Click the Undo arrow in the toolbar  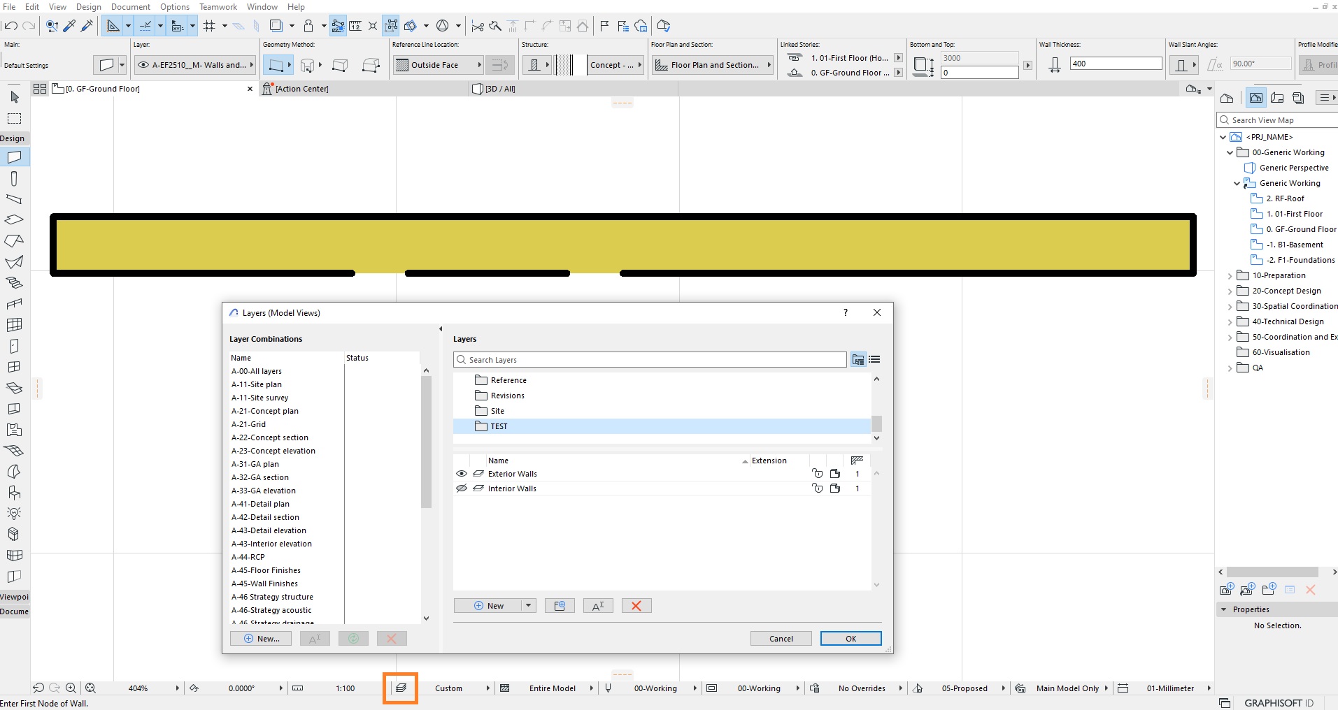[10, 26]
